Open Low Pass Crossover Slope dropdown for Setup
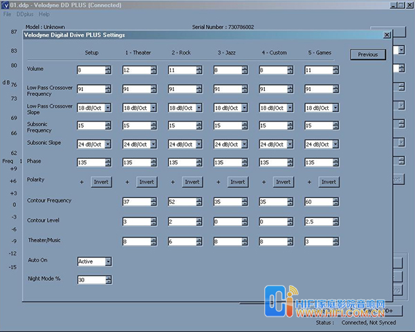The height and width of the screenshot is (332, 415). pos(107,108)
